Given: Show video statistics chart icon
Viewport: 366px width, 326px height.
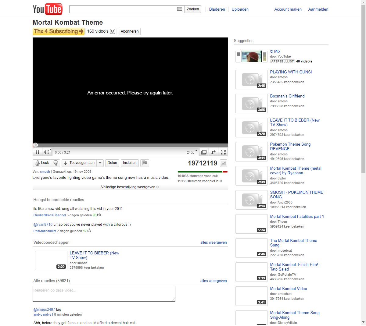Looking at the screenshot, I should click(224, 163).
